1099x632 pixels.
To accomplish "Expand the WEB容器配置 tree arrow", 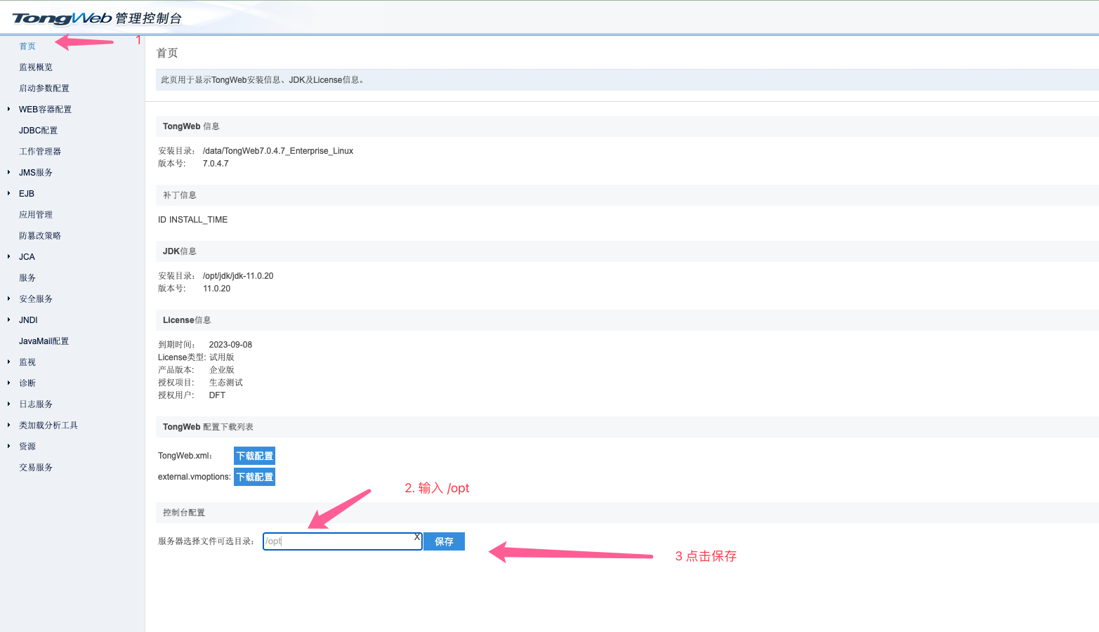I will pos(8,109).
